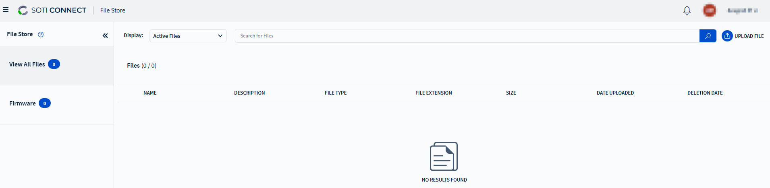Expand the Active Files display dropdown
Viewport: 770px width, 188px height.
[188, 36]
